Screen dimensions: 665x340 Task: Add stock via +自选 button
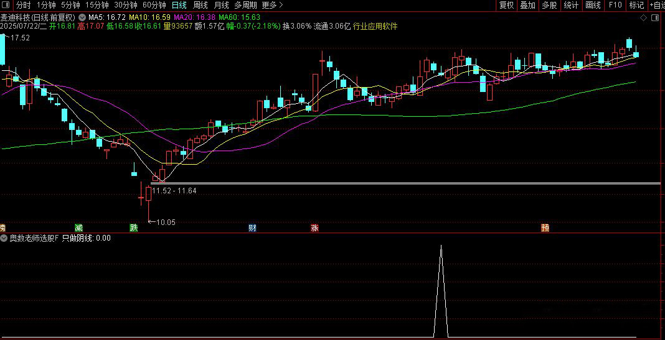coord(657,5)
